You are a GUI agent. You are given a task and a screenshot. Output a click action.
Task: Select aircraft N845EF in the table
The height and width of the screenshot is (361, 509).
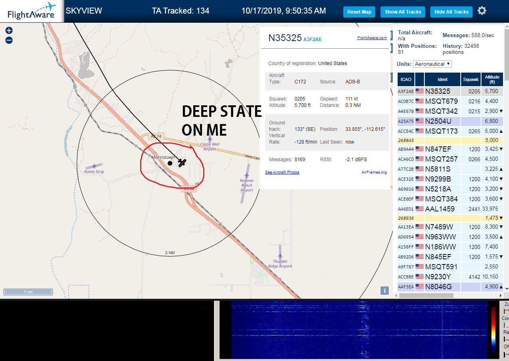click(x=450, y=258)
